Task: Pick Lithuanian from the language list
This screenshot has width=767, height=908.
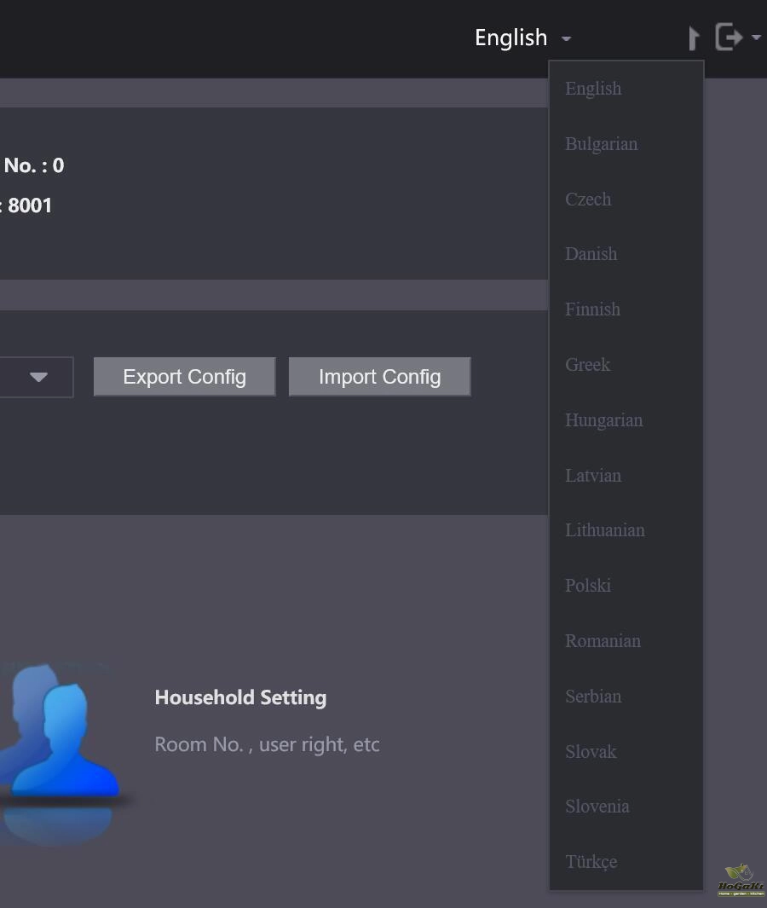Action: [x=604, y=530]
